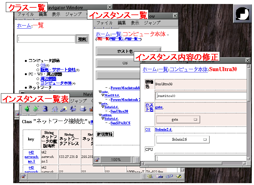This screenshot has height=185, width=254.
Task: Open the Mail icon in component bar
Action: tap(159, 176)
